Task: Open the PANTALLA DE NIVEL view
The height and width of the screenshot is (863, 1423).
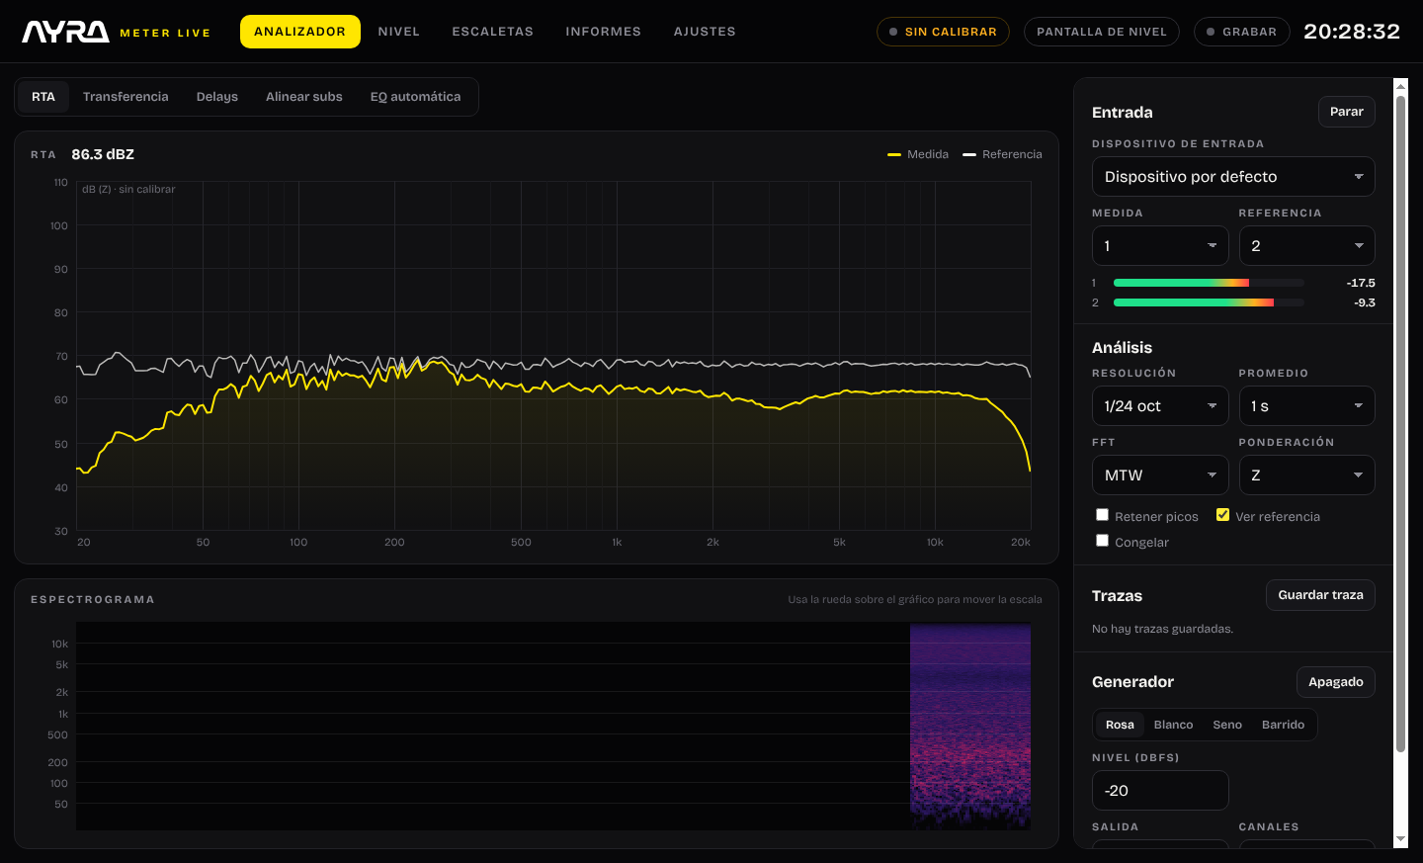Action: click(1102, 32)
